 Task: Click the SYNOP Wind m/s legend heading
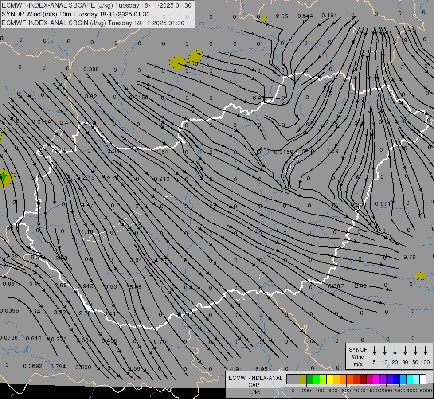pyautogui.click(x=358, y=356)
